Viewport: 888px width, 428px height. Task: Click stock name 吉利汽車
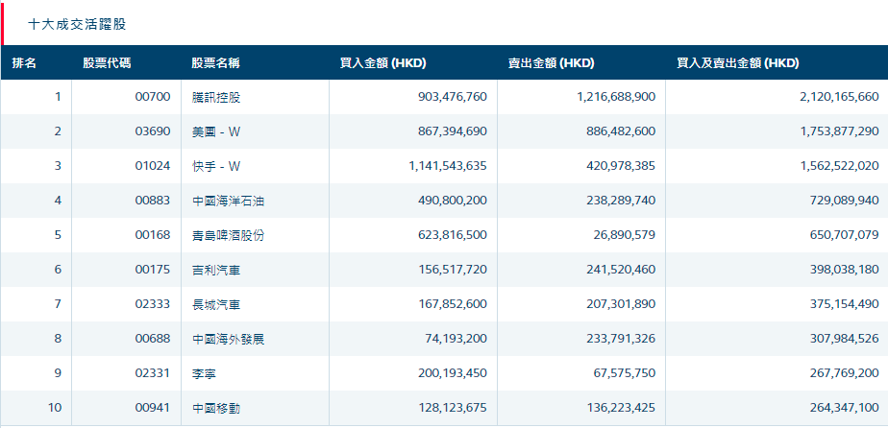[216, 271]
